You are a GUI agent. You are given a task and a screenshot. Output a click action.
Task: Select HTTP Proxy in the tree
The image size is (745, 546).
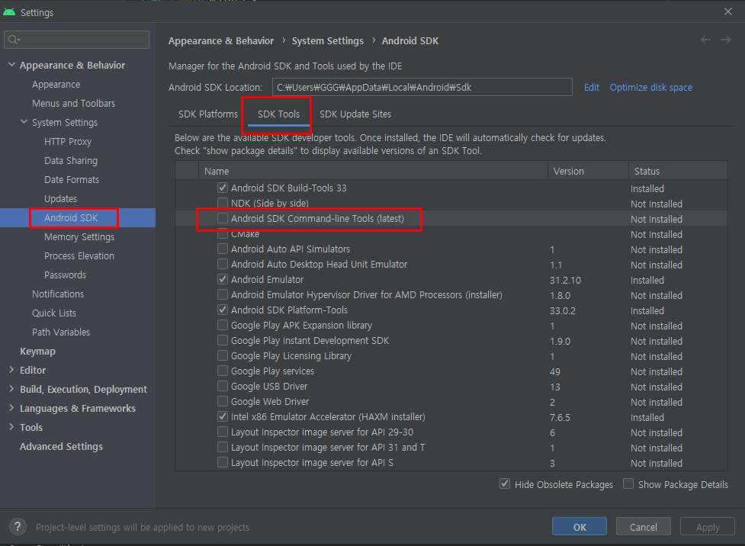click(68, 141)
